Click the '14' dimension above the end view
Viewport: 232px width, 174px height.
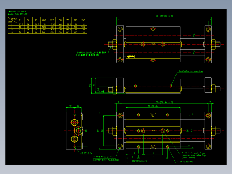click(78, 106)
